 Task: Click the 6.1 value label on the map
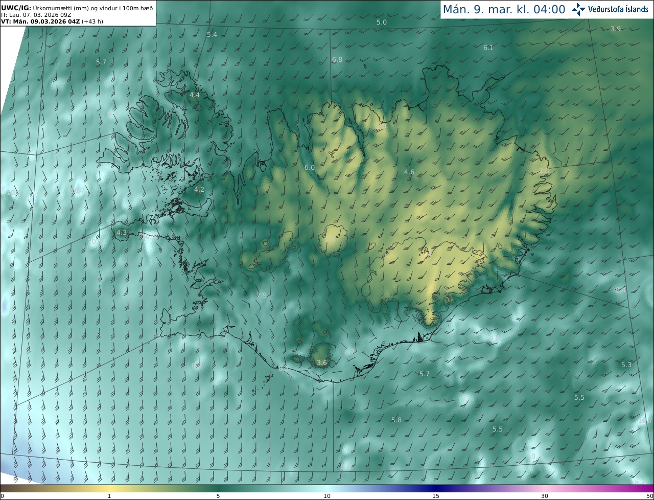[488, 48]
